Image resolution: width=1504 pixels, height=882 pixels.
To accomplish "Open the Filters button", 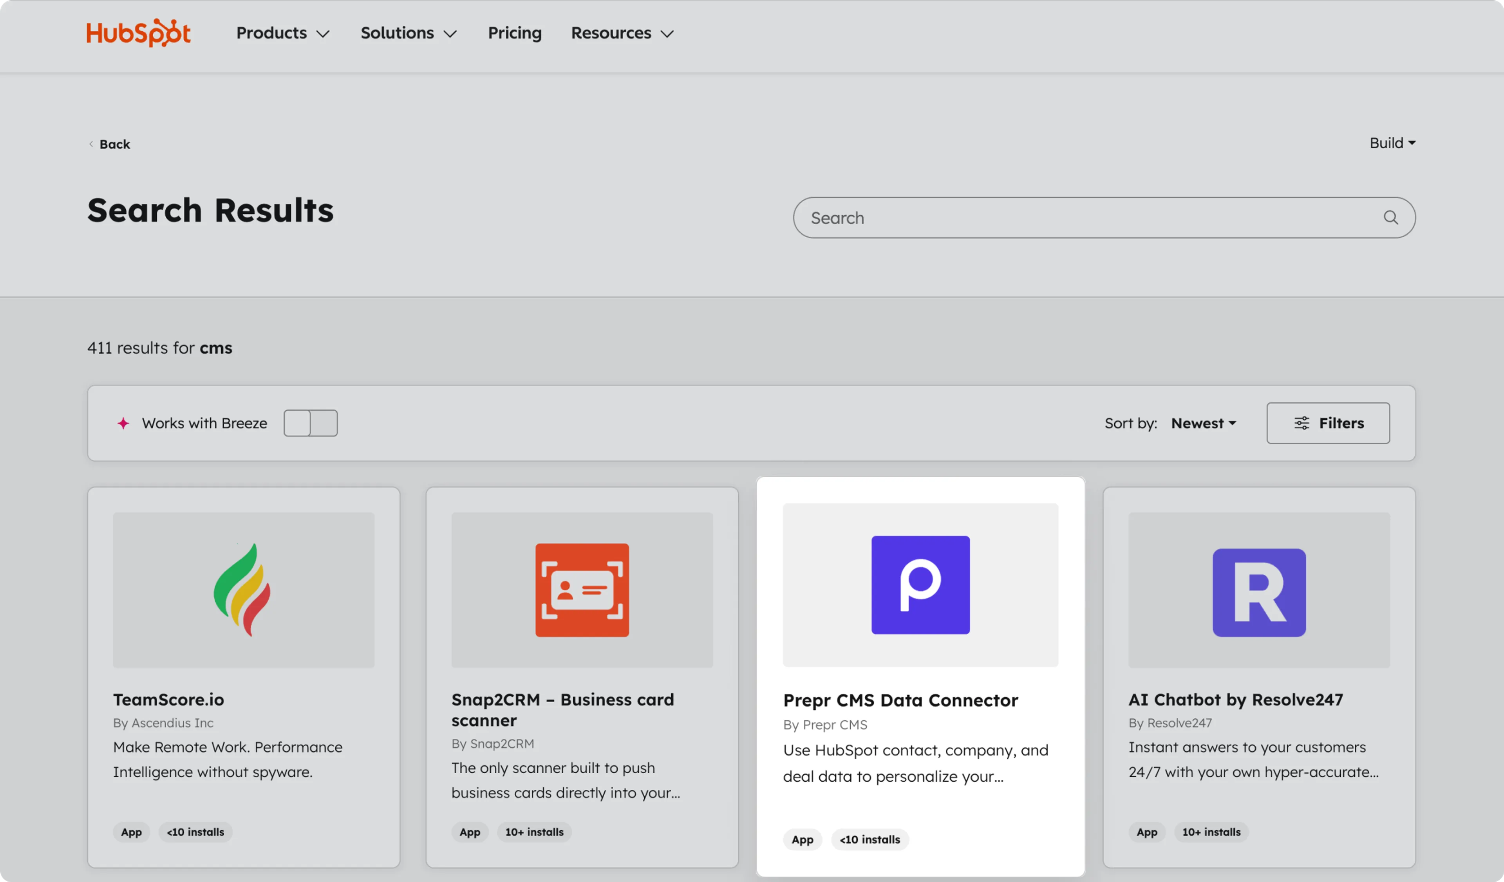I will [x=1328, y=423].
